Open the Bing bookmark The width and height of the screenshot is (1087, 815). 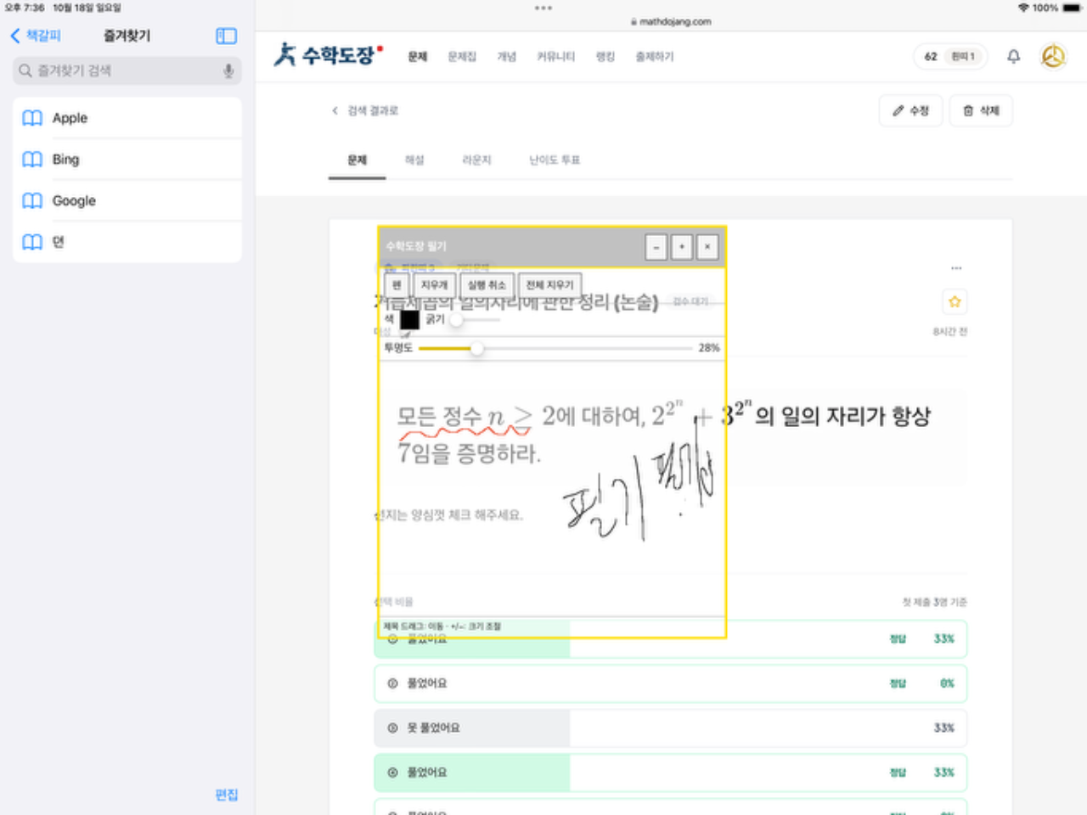pos(127,160)
